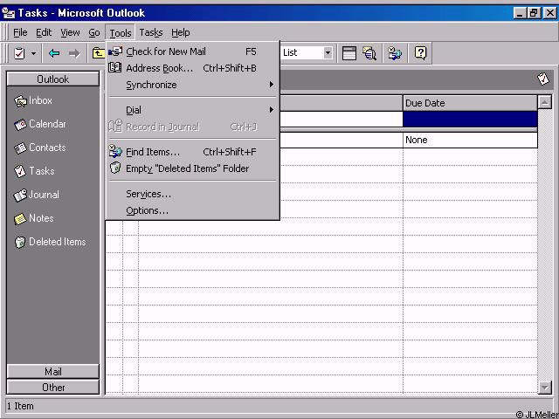This screenshot has width=559, height=419.
Task: Click the Back arrow toolbar button
Action: (54, 53)
